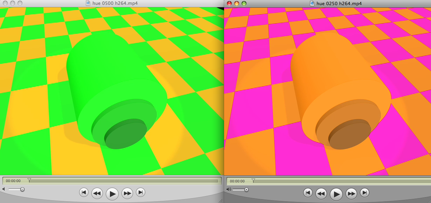This screenshot has height=203, width=431.
Task: Click the timeline playhead in hue 0500 window
Action: pos(29,180)
